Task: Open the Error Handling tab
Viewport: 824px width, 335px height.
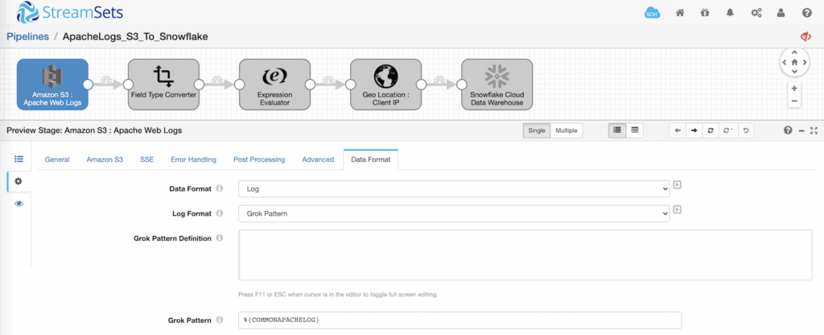Action: coord(193,159)
